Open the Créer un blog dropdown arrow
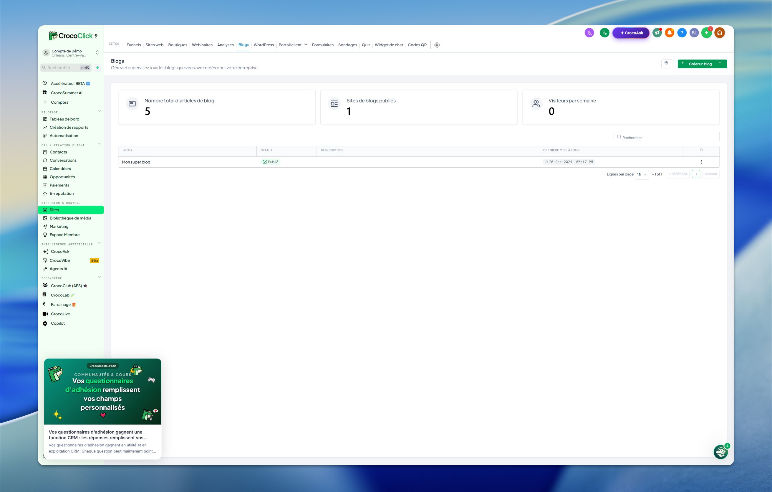 point(720,64)
